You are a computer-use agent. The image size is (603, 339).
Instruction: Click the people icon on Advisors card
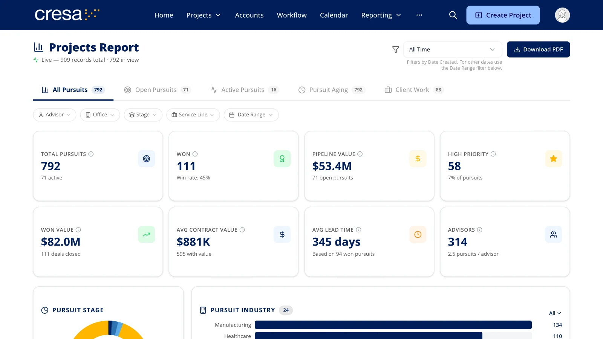point(554,235)
